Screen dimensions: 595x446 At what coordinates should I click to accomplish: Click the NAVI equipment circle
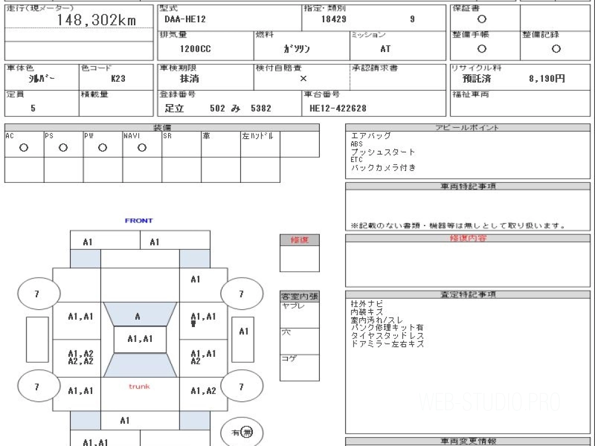[x=142, y=148]
